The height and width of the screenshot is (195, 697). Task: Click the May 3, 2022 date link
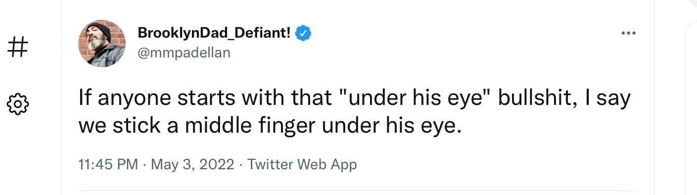pos(192,164)
